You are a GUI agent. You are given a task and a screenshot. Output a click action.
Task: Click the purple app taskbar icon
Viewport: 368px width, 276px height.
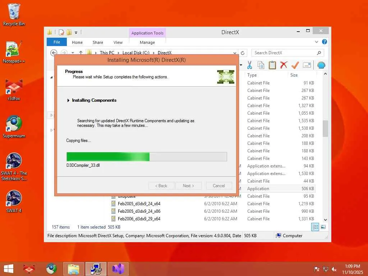[118, 269]
